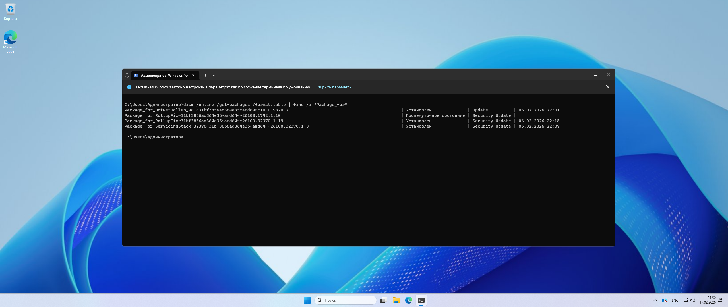Click the admin shield icon in title bar
This screenshot has height=307, width=728.
click(127, 75)
